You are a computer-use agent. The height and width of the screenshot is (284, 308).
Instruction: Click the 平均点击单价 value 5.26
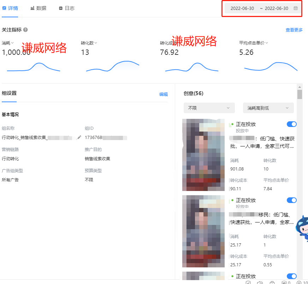(246, 52)
